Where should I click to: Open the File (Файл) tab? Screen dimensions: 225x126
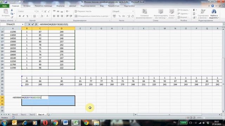[5, 6]
